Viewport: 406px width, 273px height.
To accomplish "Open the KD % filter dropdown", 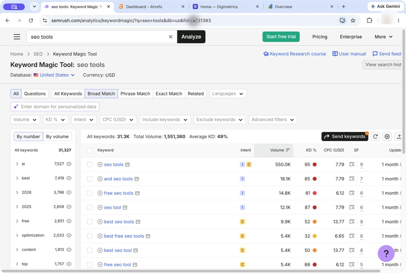I will tap(56, 119).
